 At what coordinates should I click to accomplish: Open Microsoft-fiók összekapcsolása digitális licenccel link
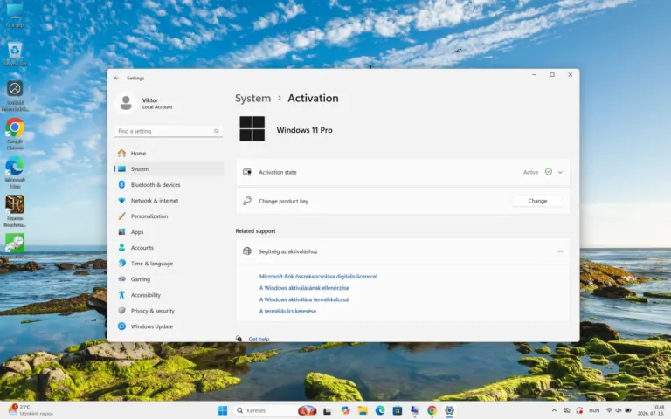(318, 276)
